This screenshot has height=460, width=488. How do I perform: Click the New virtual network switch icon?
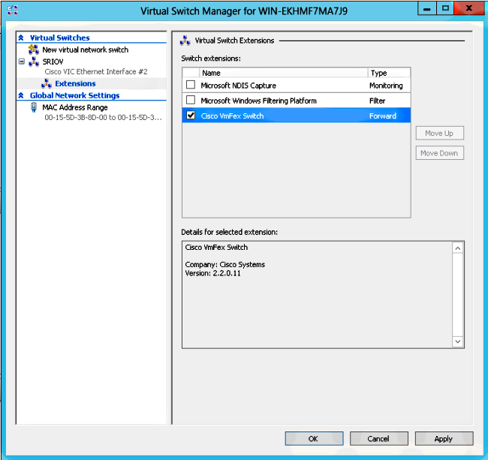coord(34,50)
